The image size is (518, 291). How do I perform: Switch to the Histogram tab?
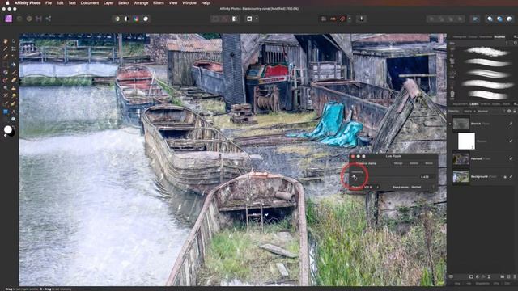pos(459,37)
